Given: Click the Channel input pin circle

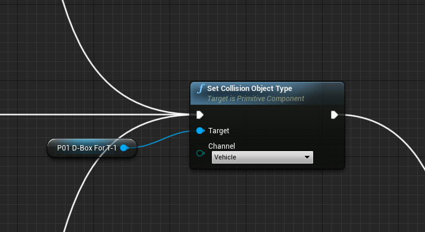Looking at the screenshot, I should coord(201,153).
